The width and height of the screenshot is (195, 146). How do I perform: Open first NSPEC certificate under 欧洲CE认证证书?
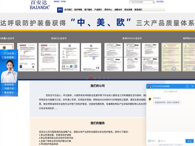pyautogui.click(x=27, y=57)
